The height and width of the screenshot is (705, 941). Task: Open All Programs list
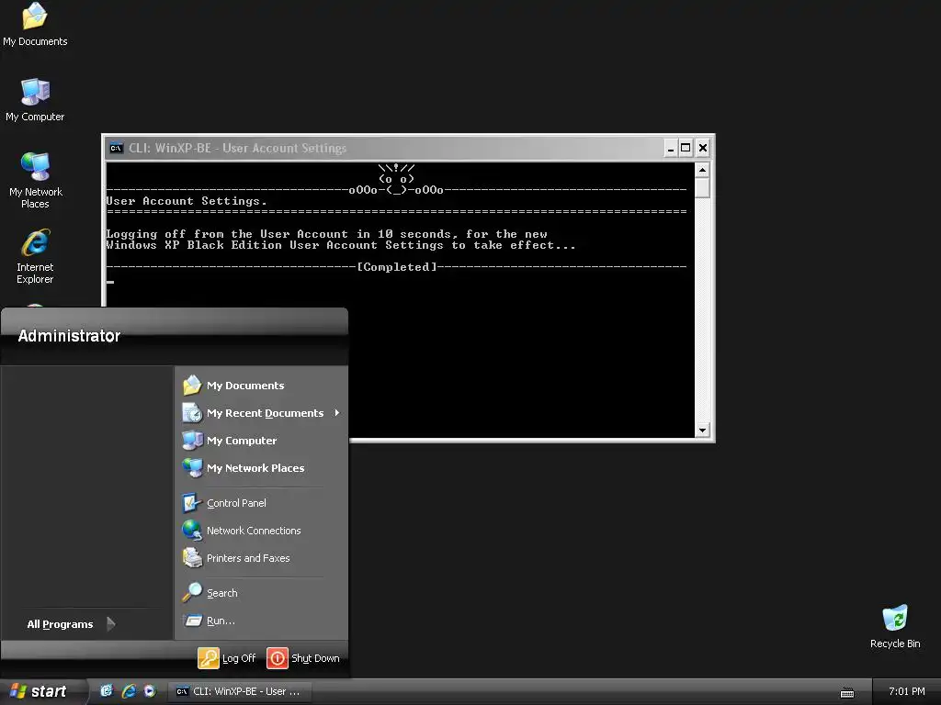pyautogui.click(x=60, y=624)
